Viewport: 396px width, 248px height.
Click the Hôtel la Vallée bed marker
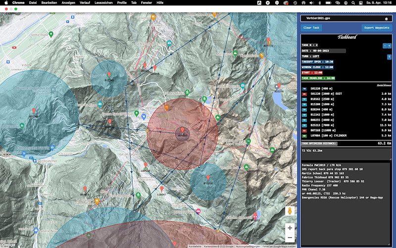(x=198, y=211)
